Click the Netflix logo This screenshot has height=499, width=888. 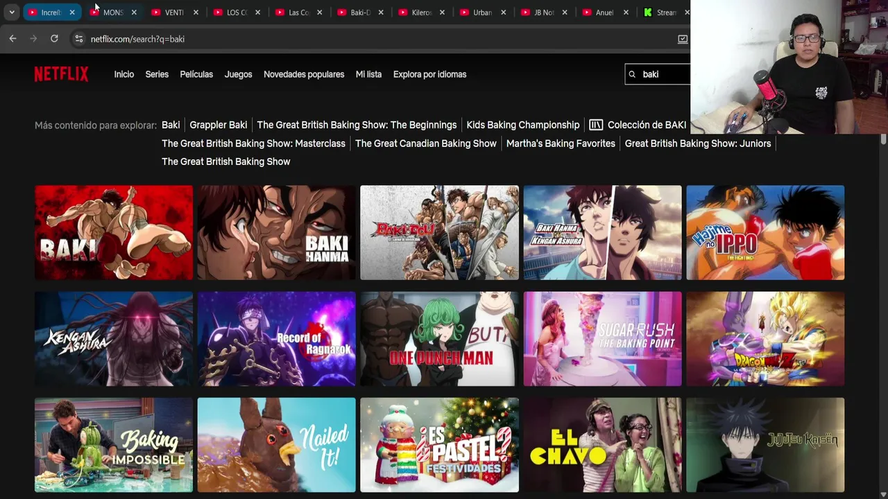61,74
